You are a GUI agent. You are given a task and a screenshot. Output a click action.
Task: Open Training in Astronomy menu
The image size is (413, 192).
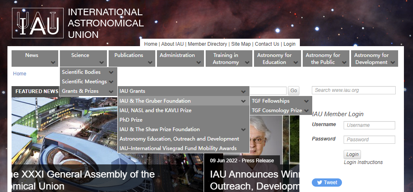pyautogui.click(x=229, y=59)
